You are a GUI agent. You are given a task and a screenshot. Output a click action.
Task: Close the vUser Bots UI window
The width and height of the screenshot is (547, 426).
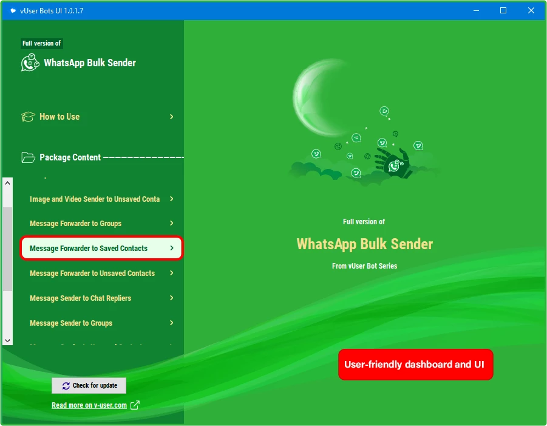point(531,10)
